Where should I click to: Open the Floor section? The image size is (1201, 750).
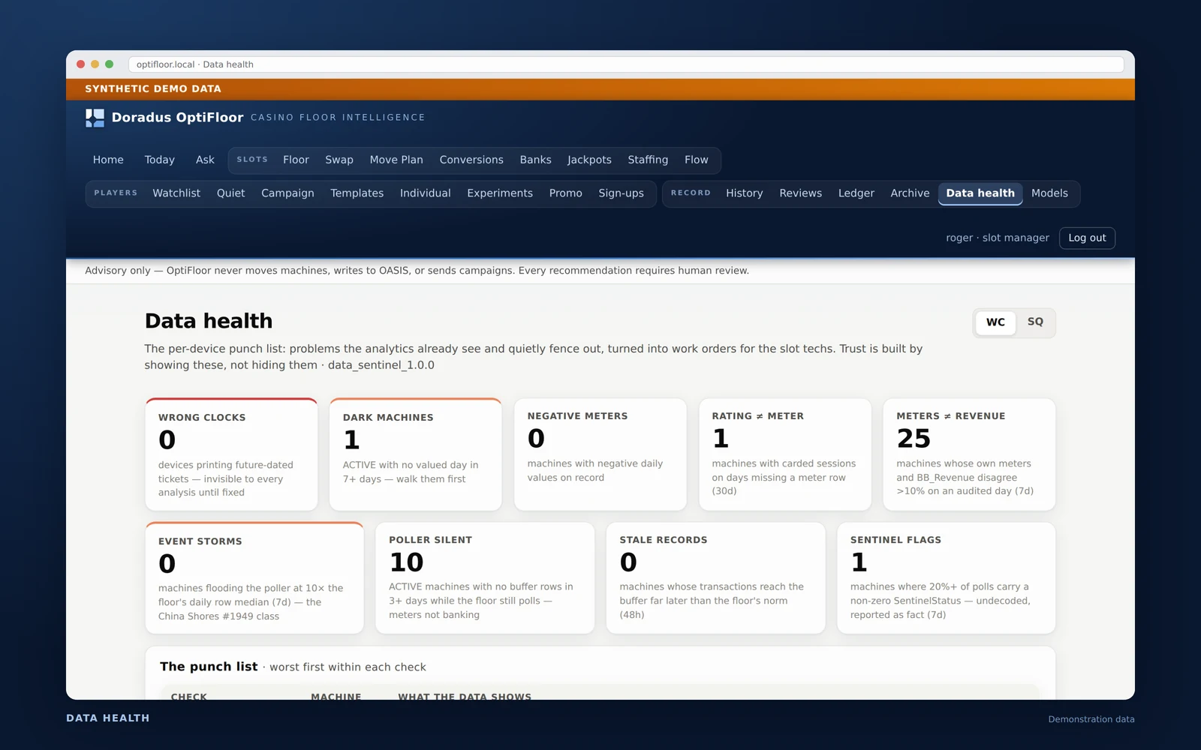[296, 160]
